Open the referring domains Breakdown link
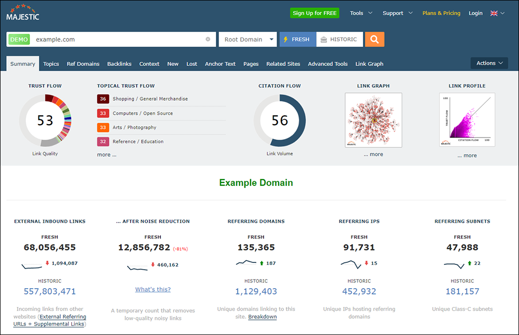The height and width of the screenshot is (335, 519). click(x=263, y=316)
